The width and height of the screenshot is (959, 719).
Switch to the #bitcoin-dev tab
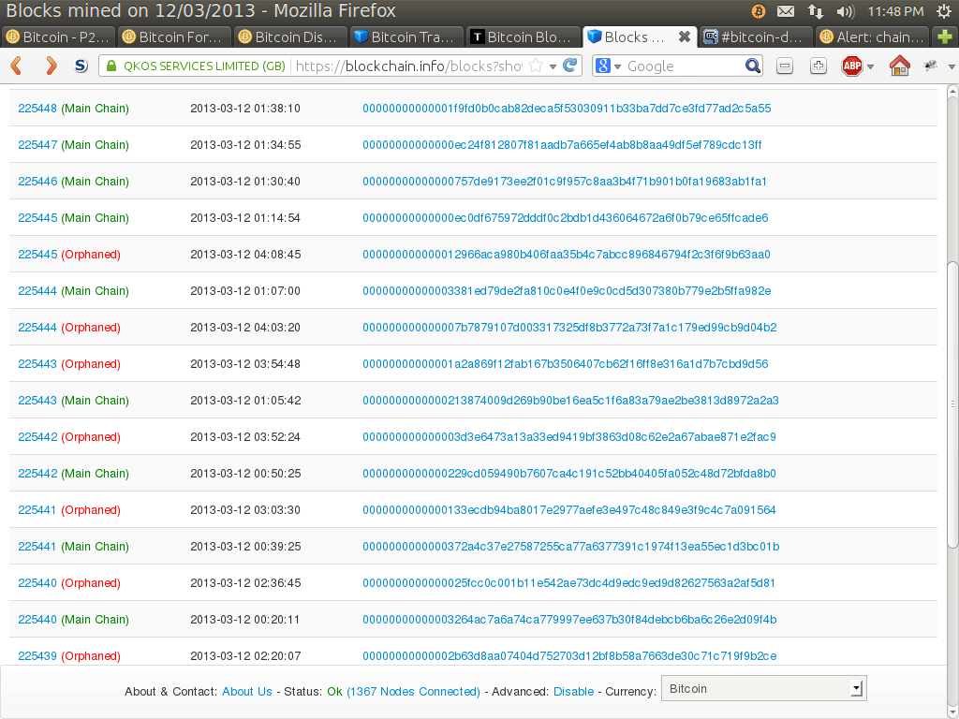coord(755,37)
